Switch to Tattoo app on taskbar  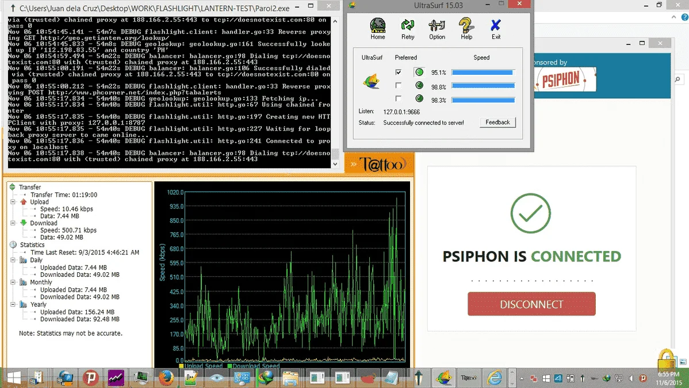(x=468, y=378)
